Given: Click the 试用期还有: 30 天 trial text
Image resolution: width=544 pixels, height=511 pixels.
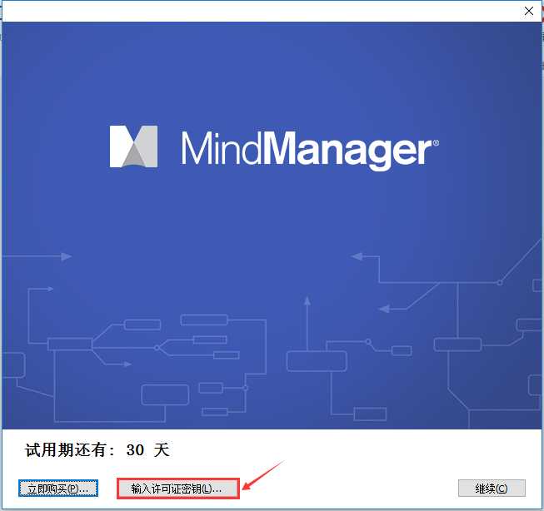Looking at the screenshot, I should tap(97, 450).
